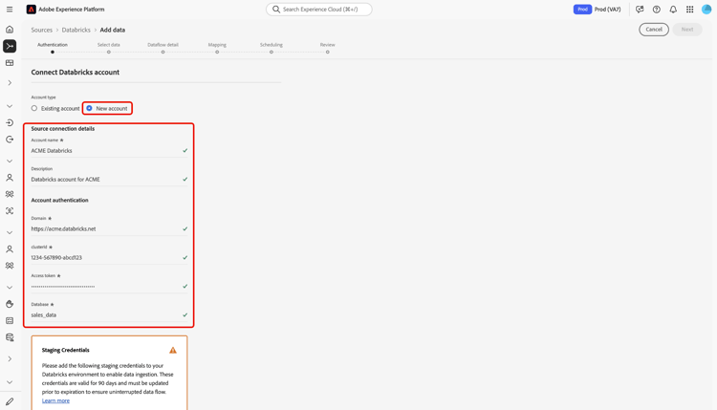Click the green checkmark beside Access token
This screenshot has width=717, height=410.
coord(185,286)
